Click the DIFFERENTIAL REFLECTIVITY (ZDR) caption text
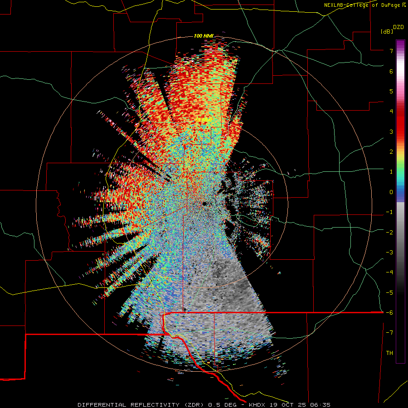The width and height of the screenshot is (408, 408). tap(141, 405)
